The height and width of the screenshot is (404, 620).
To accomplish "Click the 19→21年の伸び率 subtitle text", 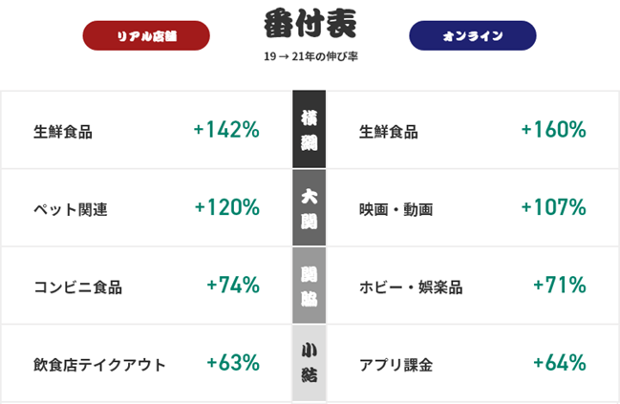I will [310, 56].
